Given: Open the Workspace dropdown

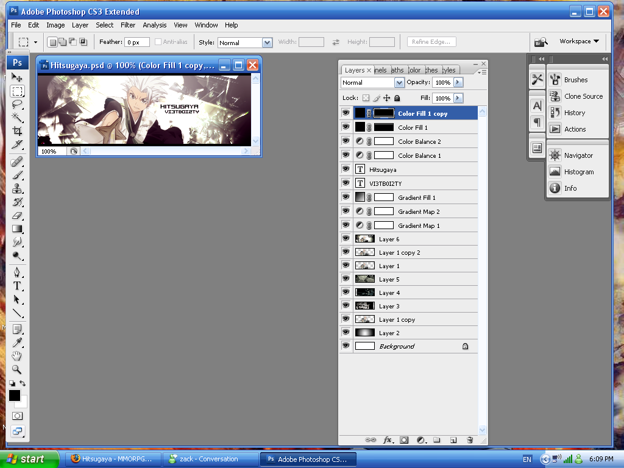Looking at the screenshot, I should click(579, 41).
